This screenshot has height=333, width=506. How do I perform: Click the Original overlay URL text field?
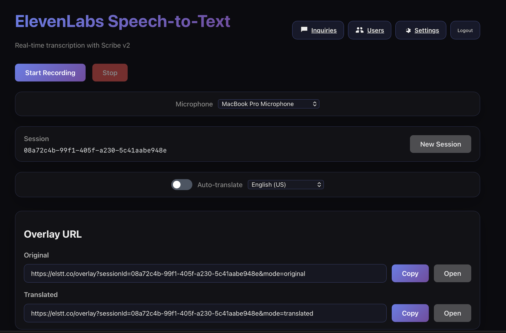pyautogui.click(x=205, y=274)
